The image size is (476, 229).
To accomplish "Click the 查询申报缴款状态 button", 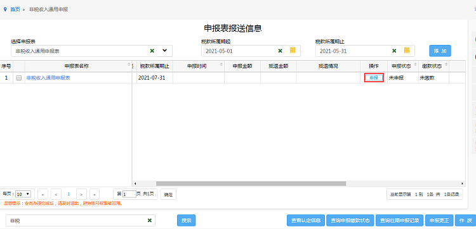I will (x=350, y=221).
